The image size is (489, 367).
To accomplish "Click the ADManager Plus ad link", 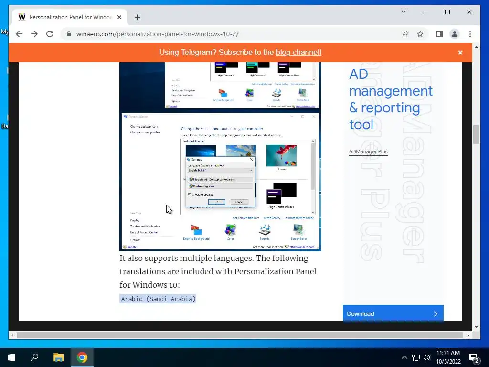I will 368,151.
